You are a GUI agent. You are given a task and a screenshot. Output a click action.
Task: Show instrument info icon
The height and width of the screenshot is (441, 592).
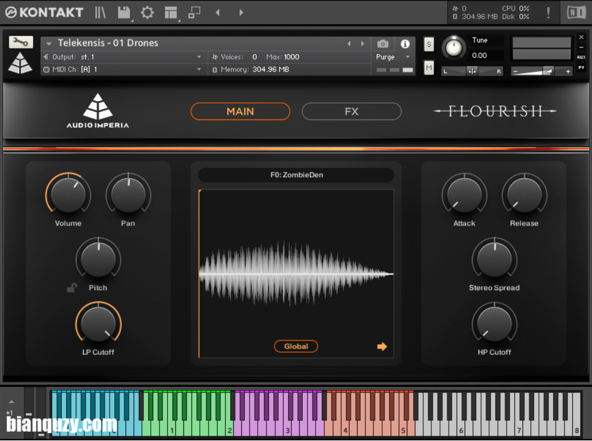[405, 44]
